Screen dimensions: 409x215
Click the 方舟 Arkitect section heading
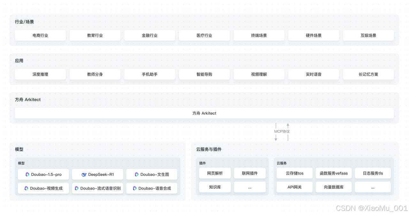click(28, 99)
